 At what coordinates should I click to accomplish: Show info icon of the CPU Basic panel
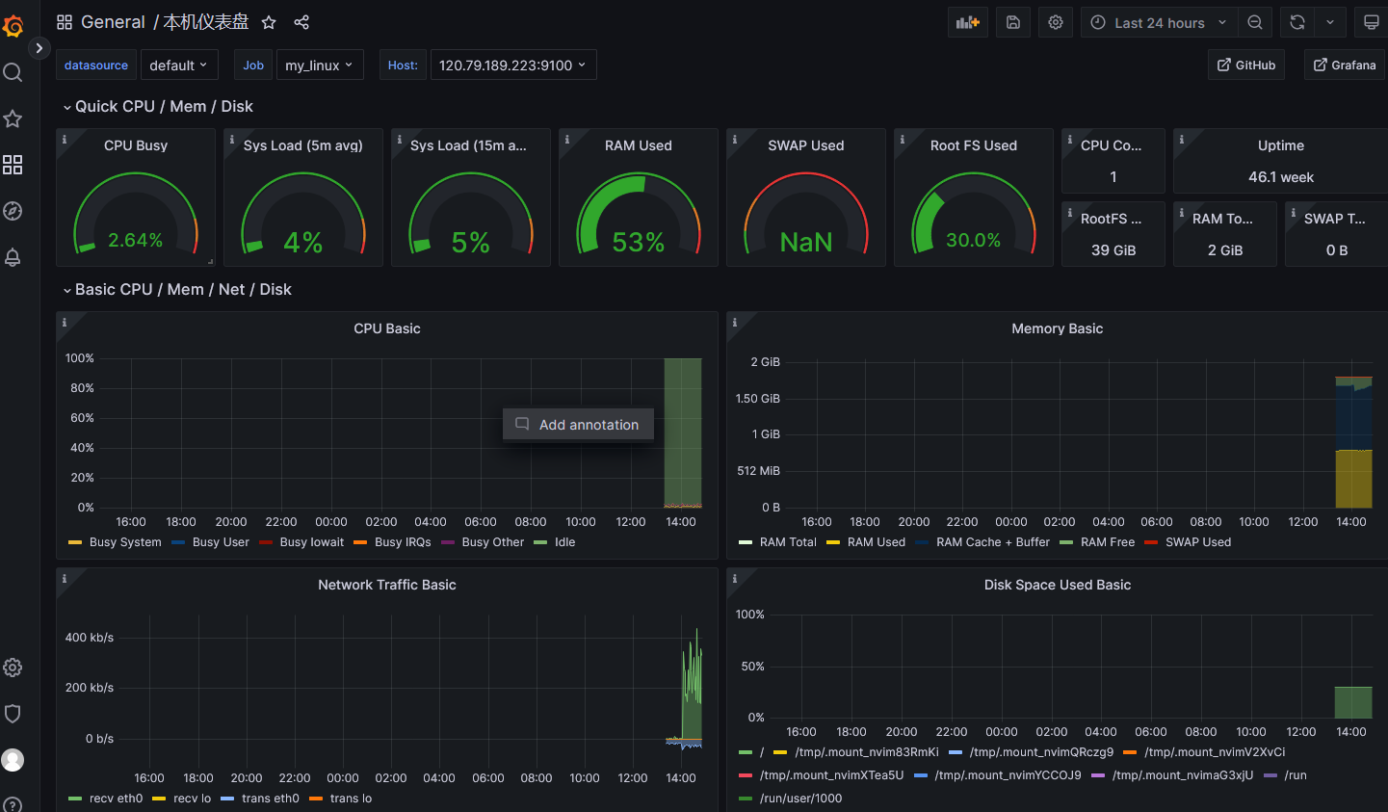pyautogui.click(x=65, y=322)
